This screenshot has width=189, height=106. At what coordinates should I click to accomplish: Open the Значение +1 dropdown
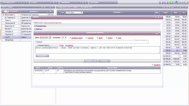click(64, 38)
